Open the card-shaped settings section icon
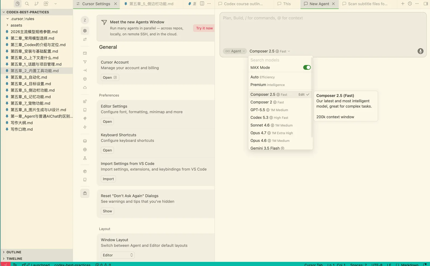This screenshot has width=430, height=266. pyautogui.click(x=85, y=53)
